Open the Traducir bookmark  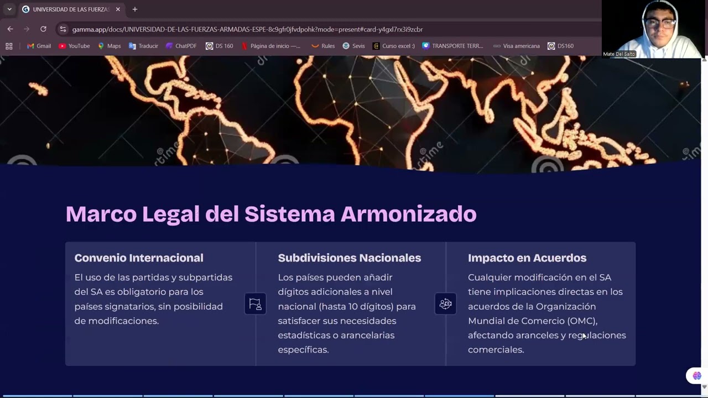coord(143,46)
